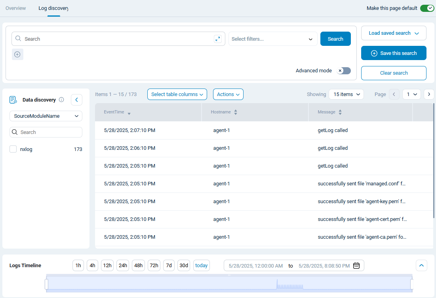Open the Actions dropdown
Image resolution: width=436 pixels, height=298 pixels.
pos(228,94)
